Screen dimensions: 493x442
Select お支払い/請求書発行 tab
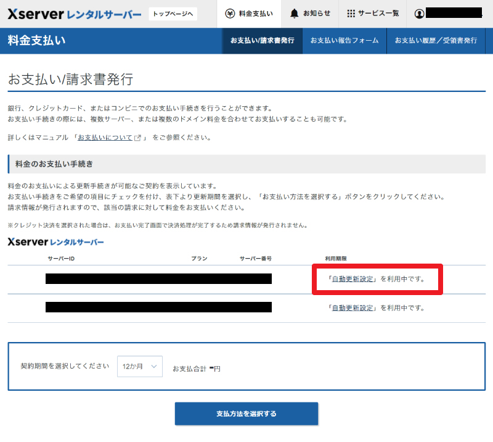click(263, 41)
